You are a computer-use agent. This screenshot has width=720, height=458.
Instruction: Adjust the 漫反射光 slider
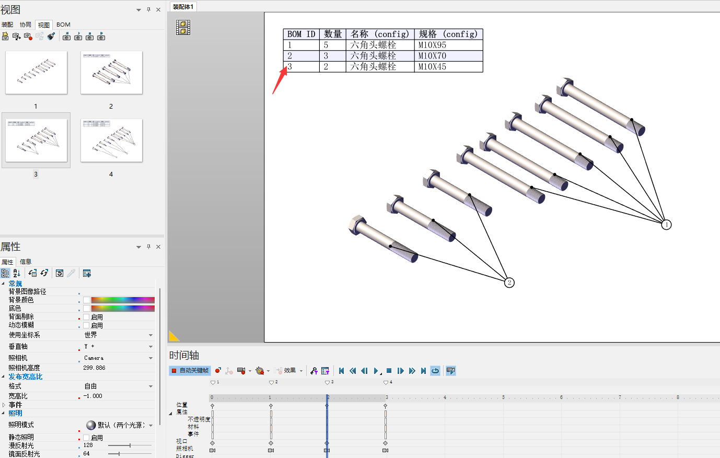coord(130,445)
